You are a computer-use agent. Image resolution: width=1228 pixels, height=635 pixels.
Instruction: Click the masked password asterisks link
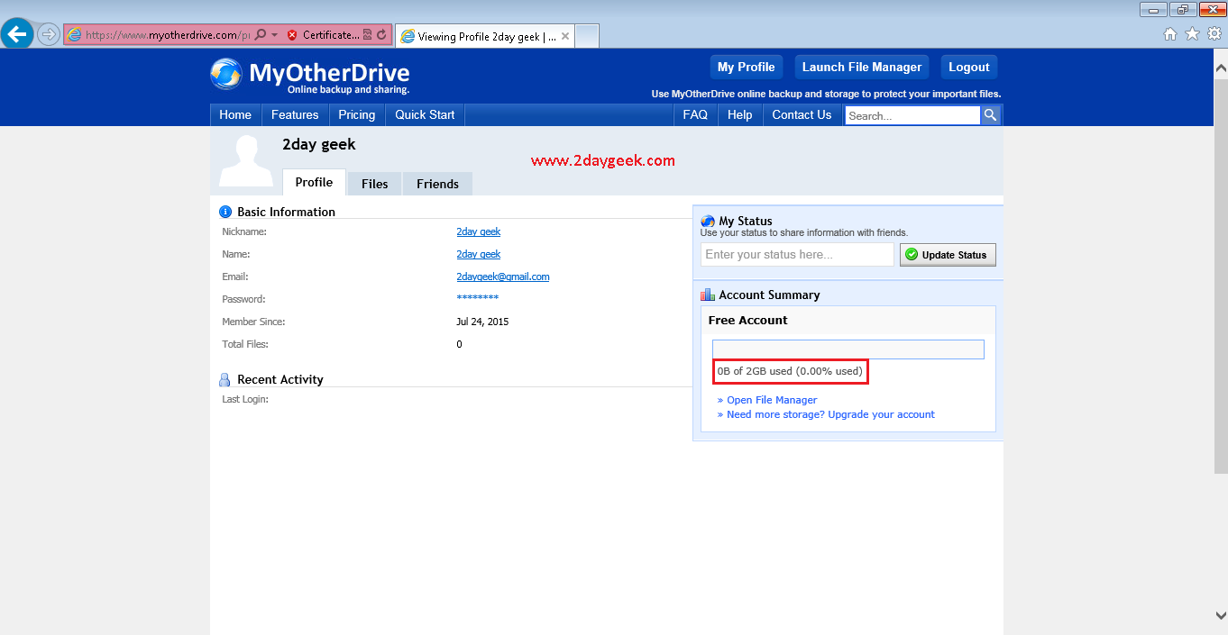477,298
